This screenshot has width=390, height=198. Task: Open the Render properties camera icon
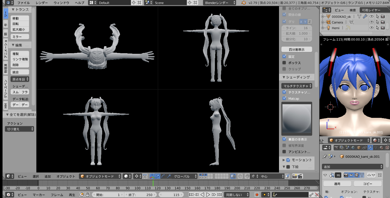point(336,148)
